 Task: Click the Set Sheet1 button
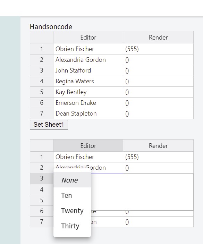coord(49,125)
